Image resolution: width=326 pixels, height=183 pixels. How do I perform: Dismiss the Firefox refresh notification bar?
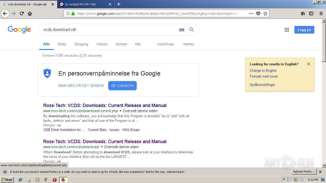pos(320,172)
